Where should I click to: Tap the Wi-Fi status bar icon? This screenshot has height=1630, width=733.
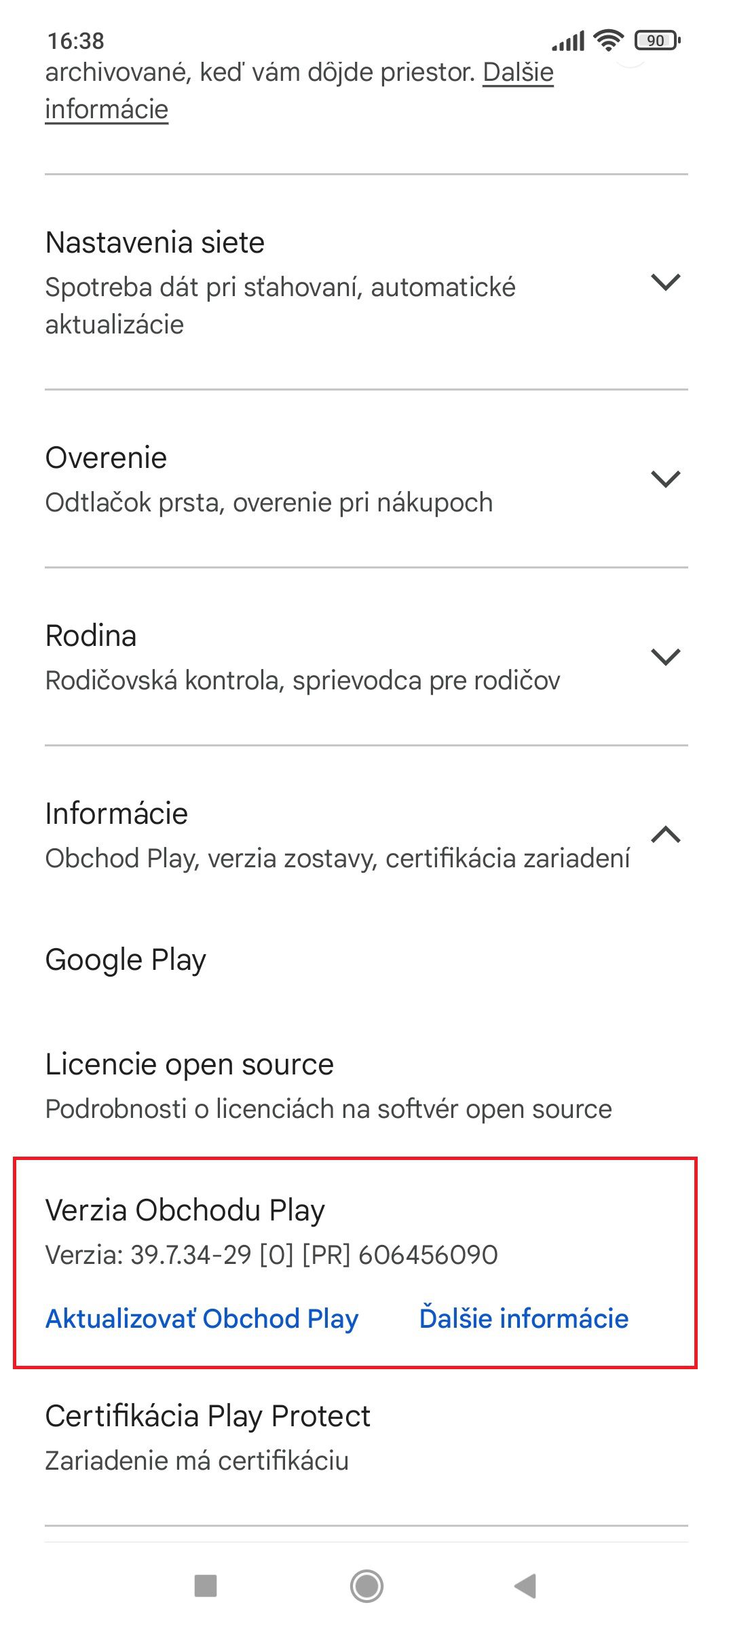click(x=608, y=41)
